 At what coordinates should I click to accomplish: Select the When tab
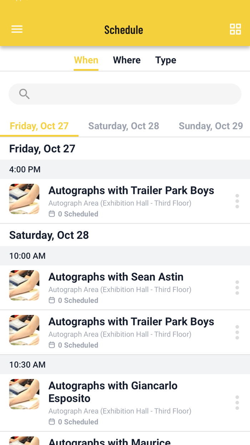point(86,60)
